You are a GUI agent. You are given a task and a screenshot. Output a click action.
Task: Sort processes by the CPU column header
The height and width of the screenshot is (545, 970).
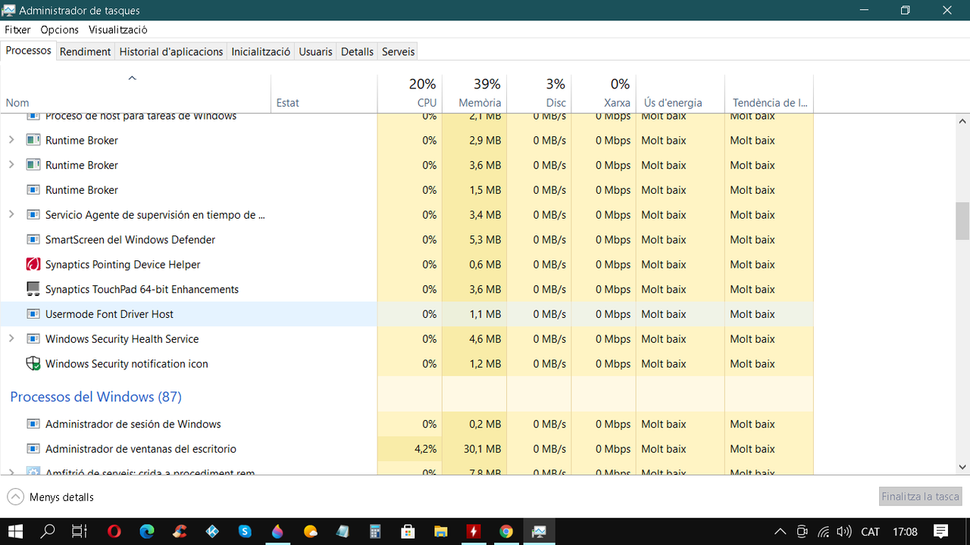[x=410, y=93]
